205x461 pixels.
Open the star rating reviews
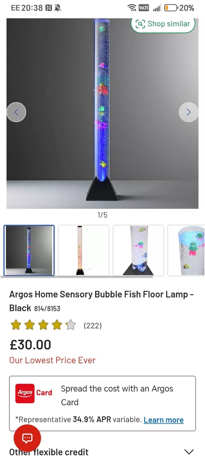click(43, 325)
